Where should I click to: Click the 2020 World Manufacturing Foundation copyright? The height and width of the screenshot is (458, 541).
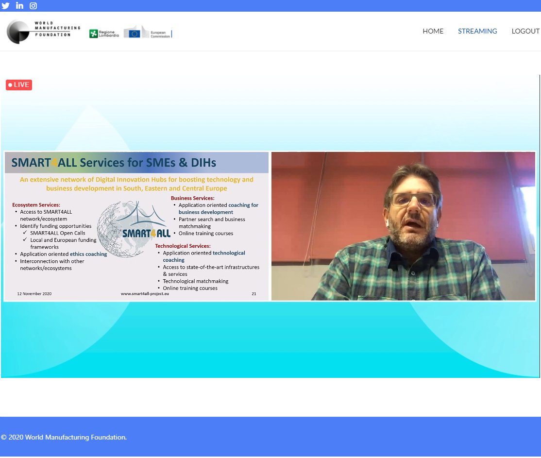pyautogui.click(x=64, y=437)
